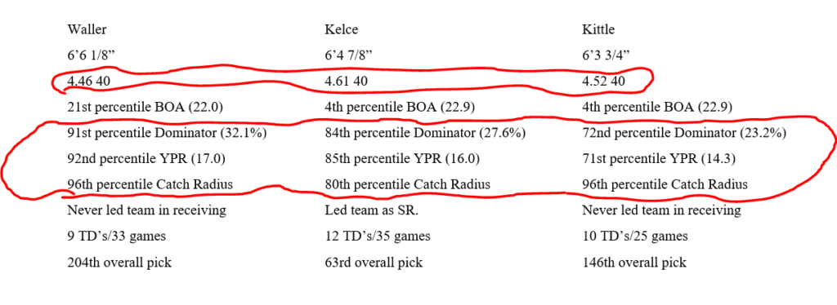Image resolution: width=837 pixels, height=305 pixels.
Task: Click 204th overall pick text
Action: (119, 263)
